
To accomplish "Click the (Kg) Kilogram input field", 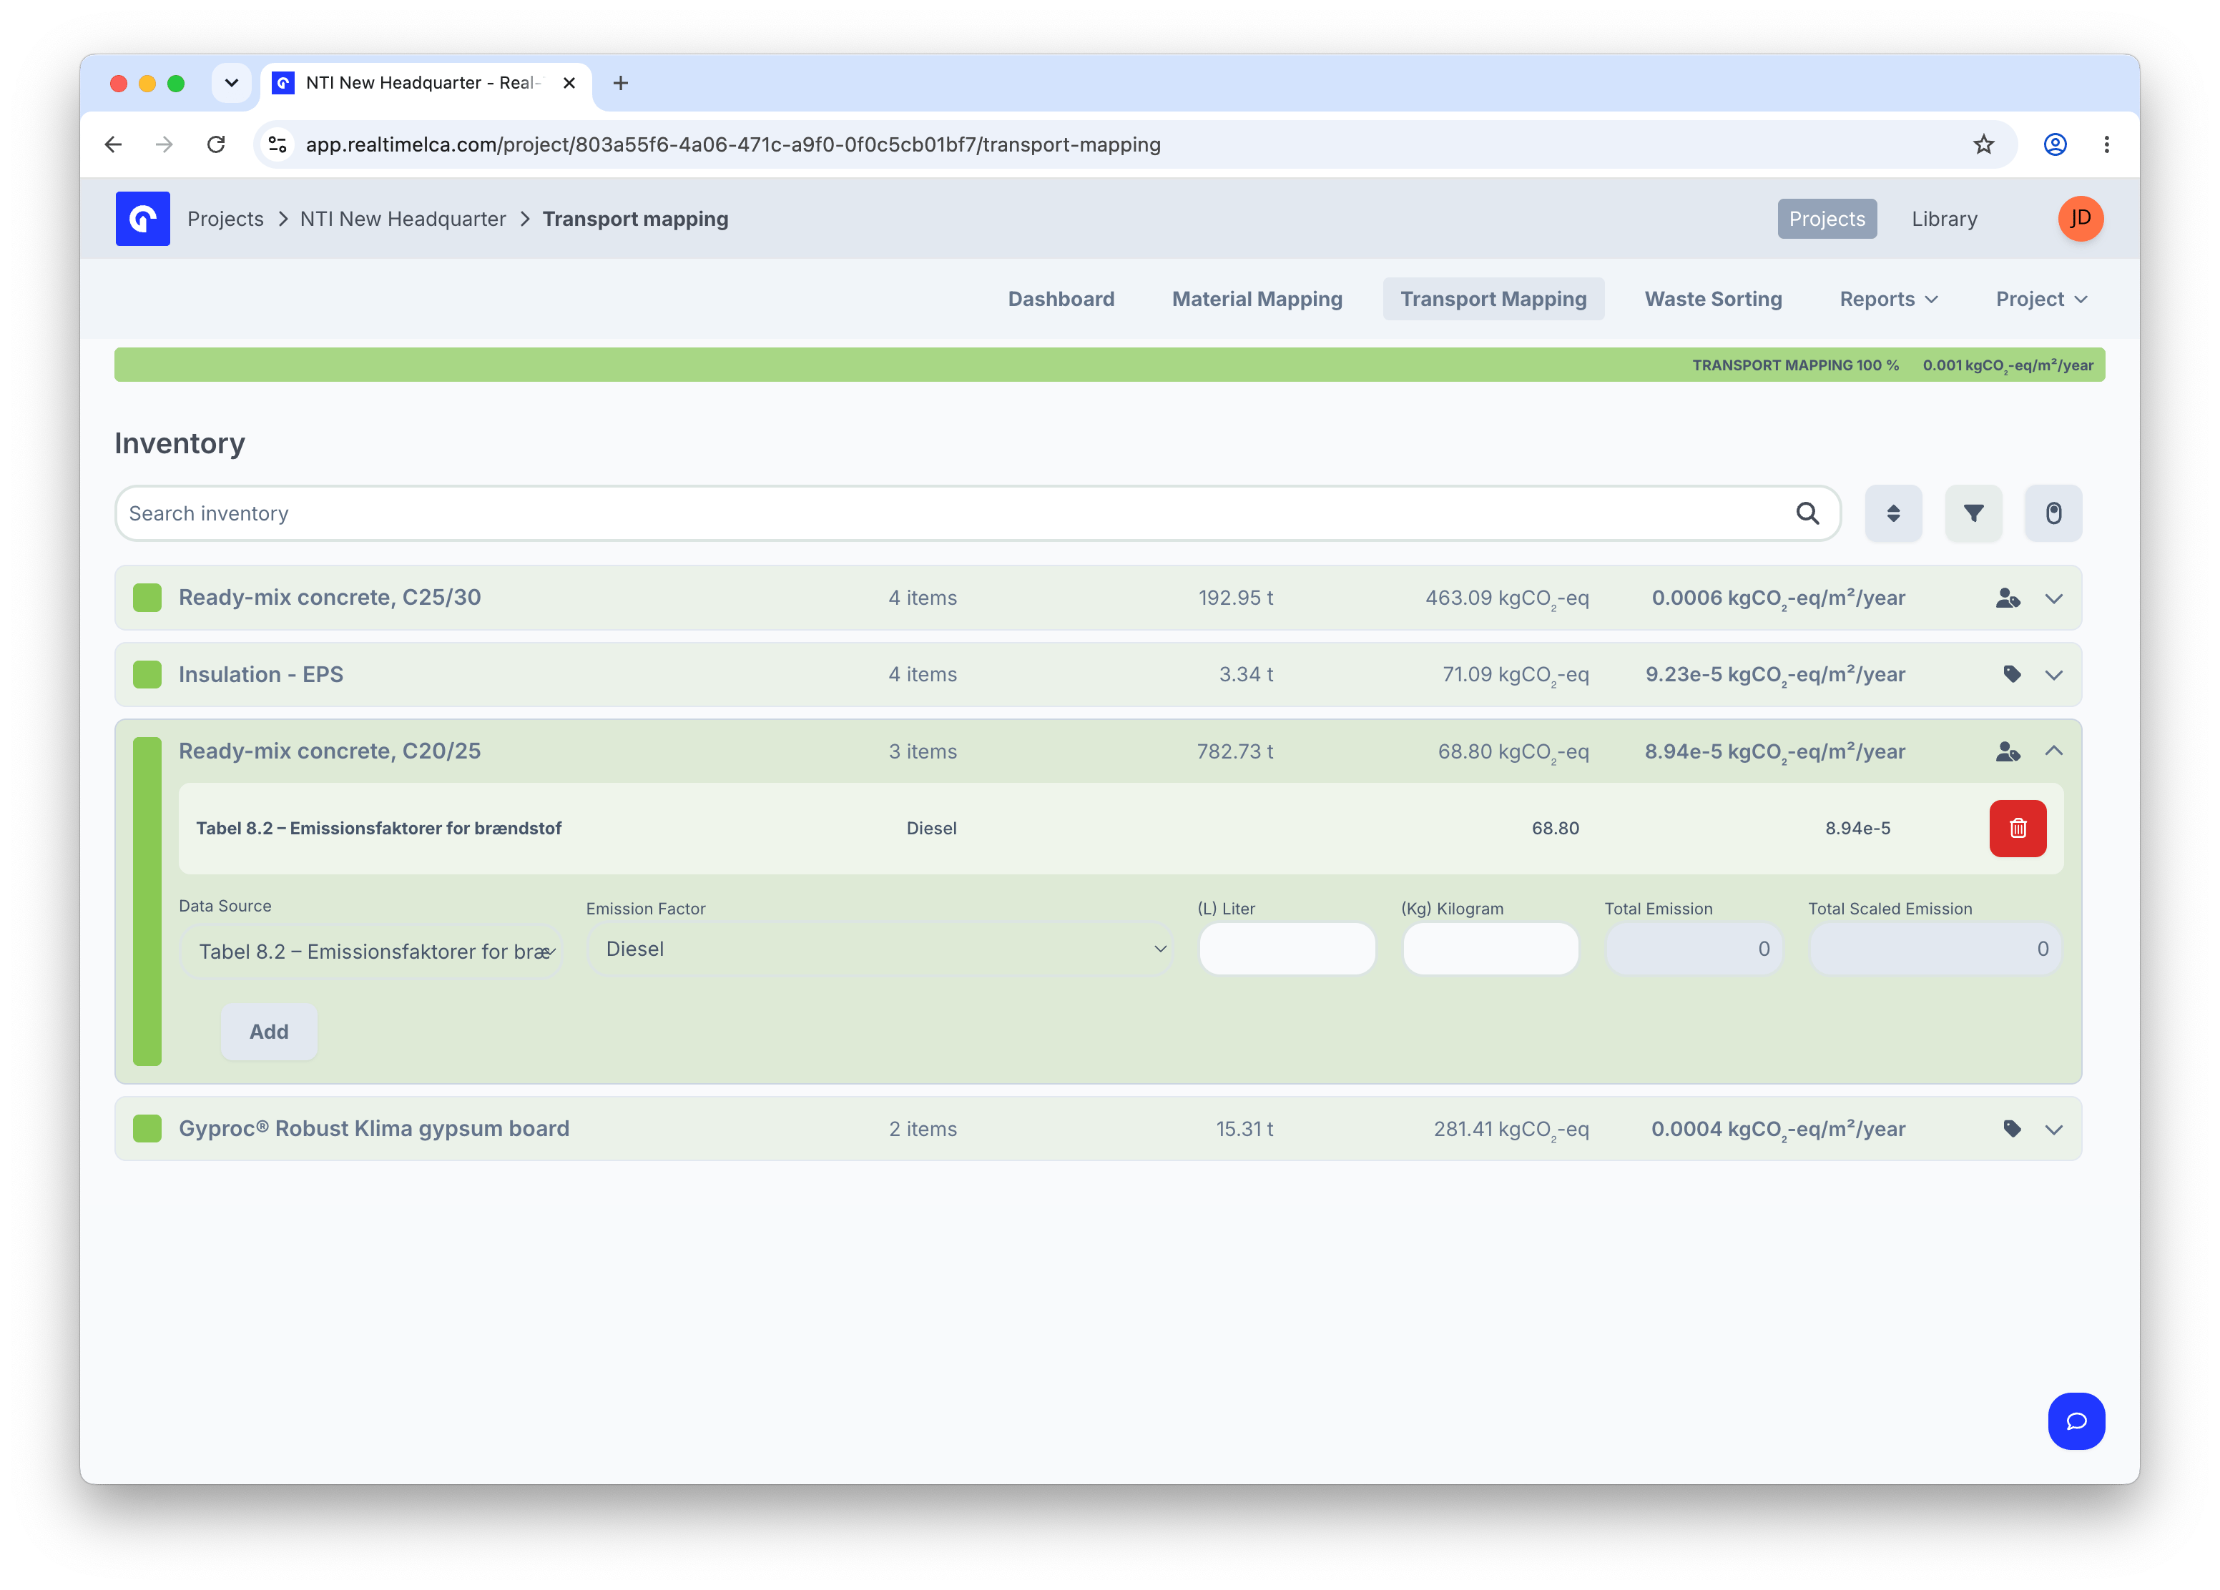I will coord(1490,949).
